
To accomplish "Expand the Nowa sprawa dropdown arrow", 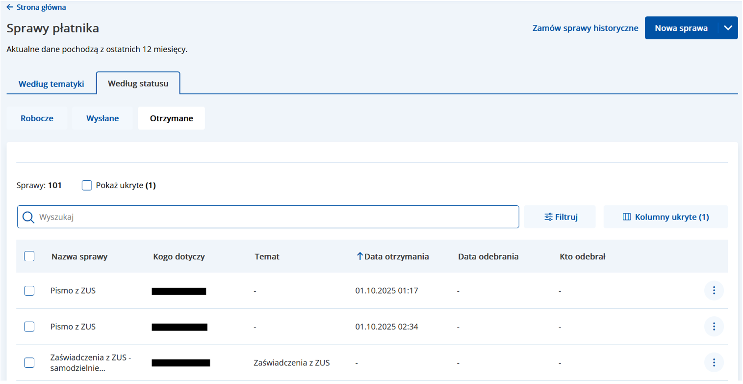I will (x=728, y=28).
